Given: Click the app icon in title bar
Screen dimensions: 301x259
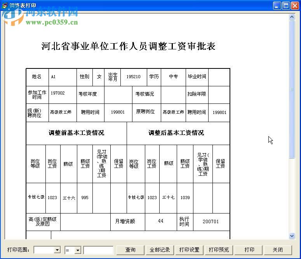Looking at the screenshot, I should (5, 5).
